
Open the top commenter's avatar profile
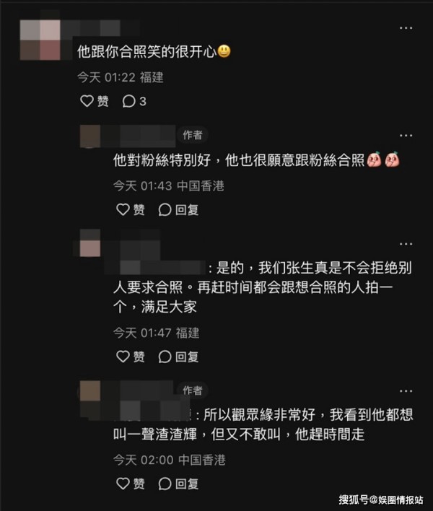40,40
